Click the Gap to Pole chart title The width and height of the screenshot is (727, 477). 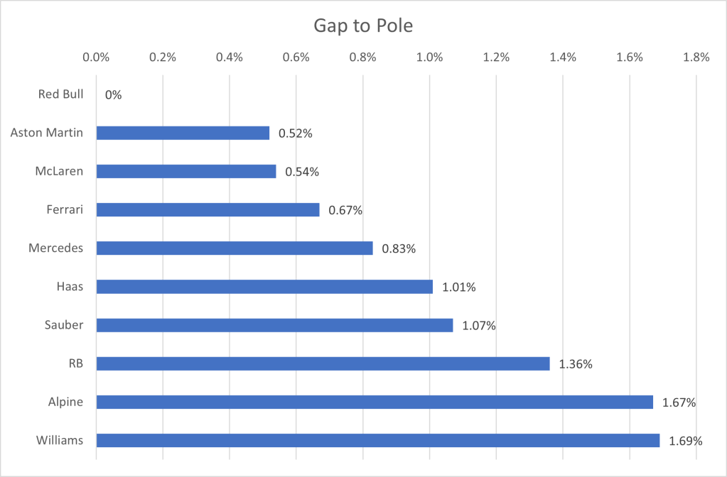coord(363,26)
